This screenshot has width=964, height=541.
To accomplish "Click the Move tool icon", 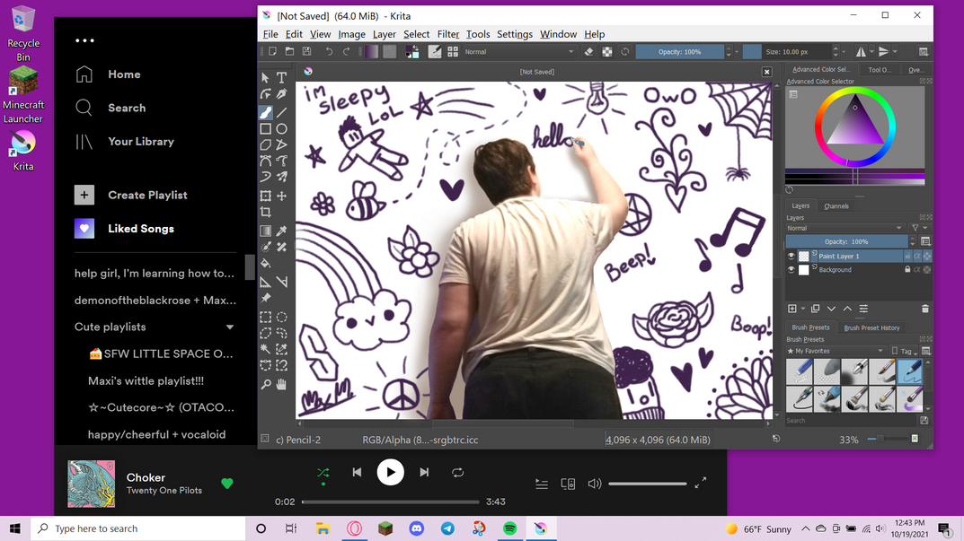I will click(281, 196).
